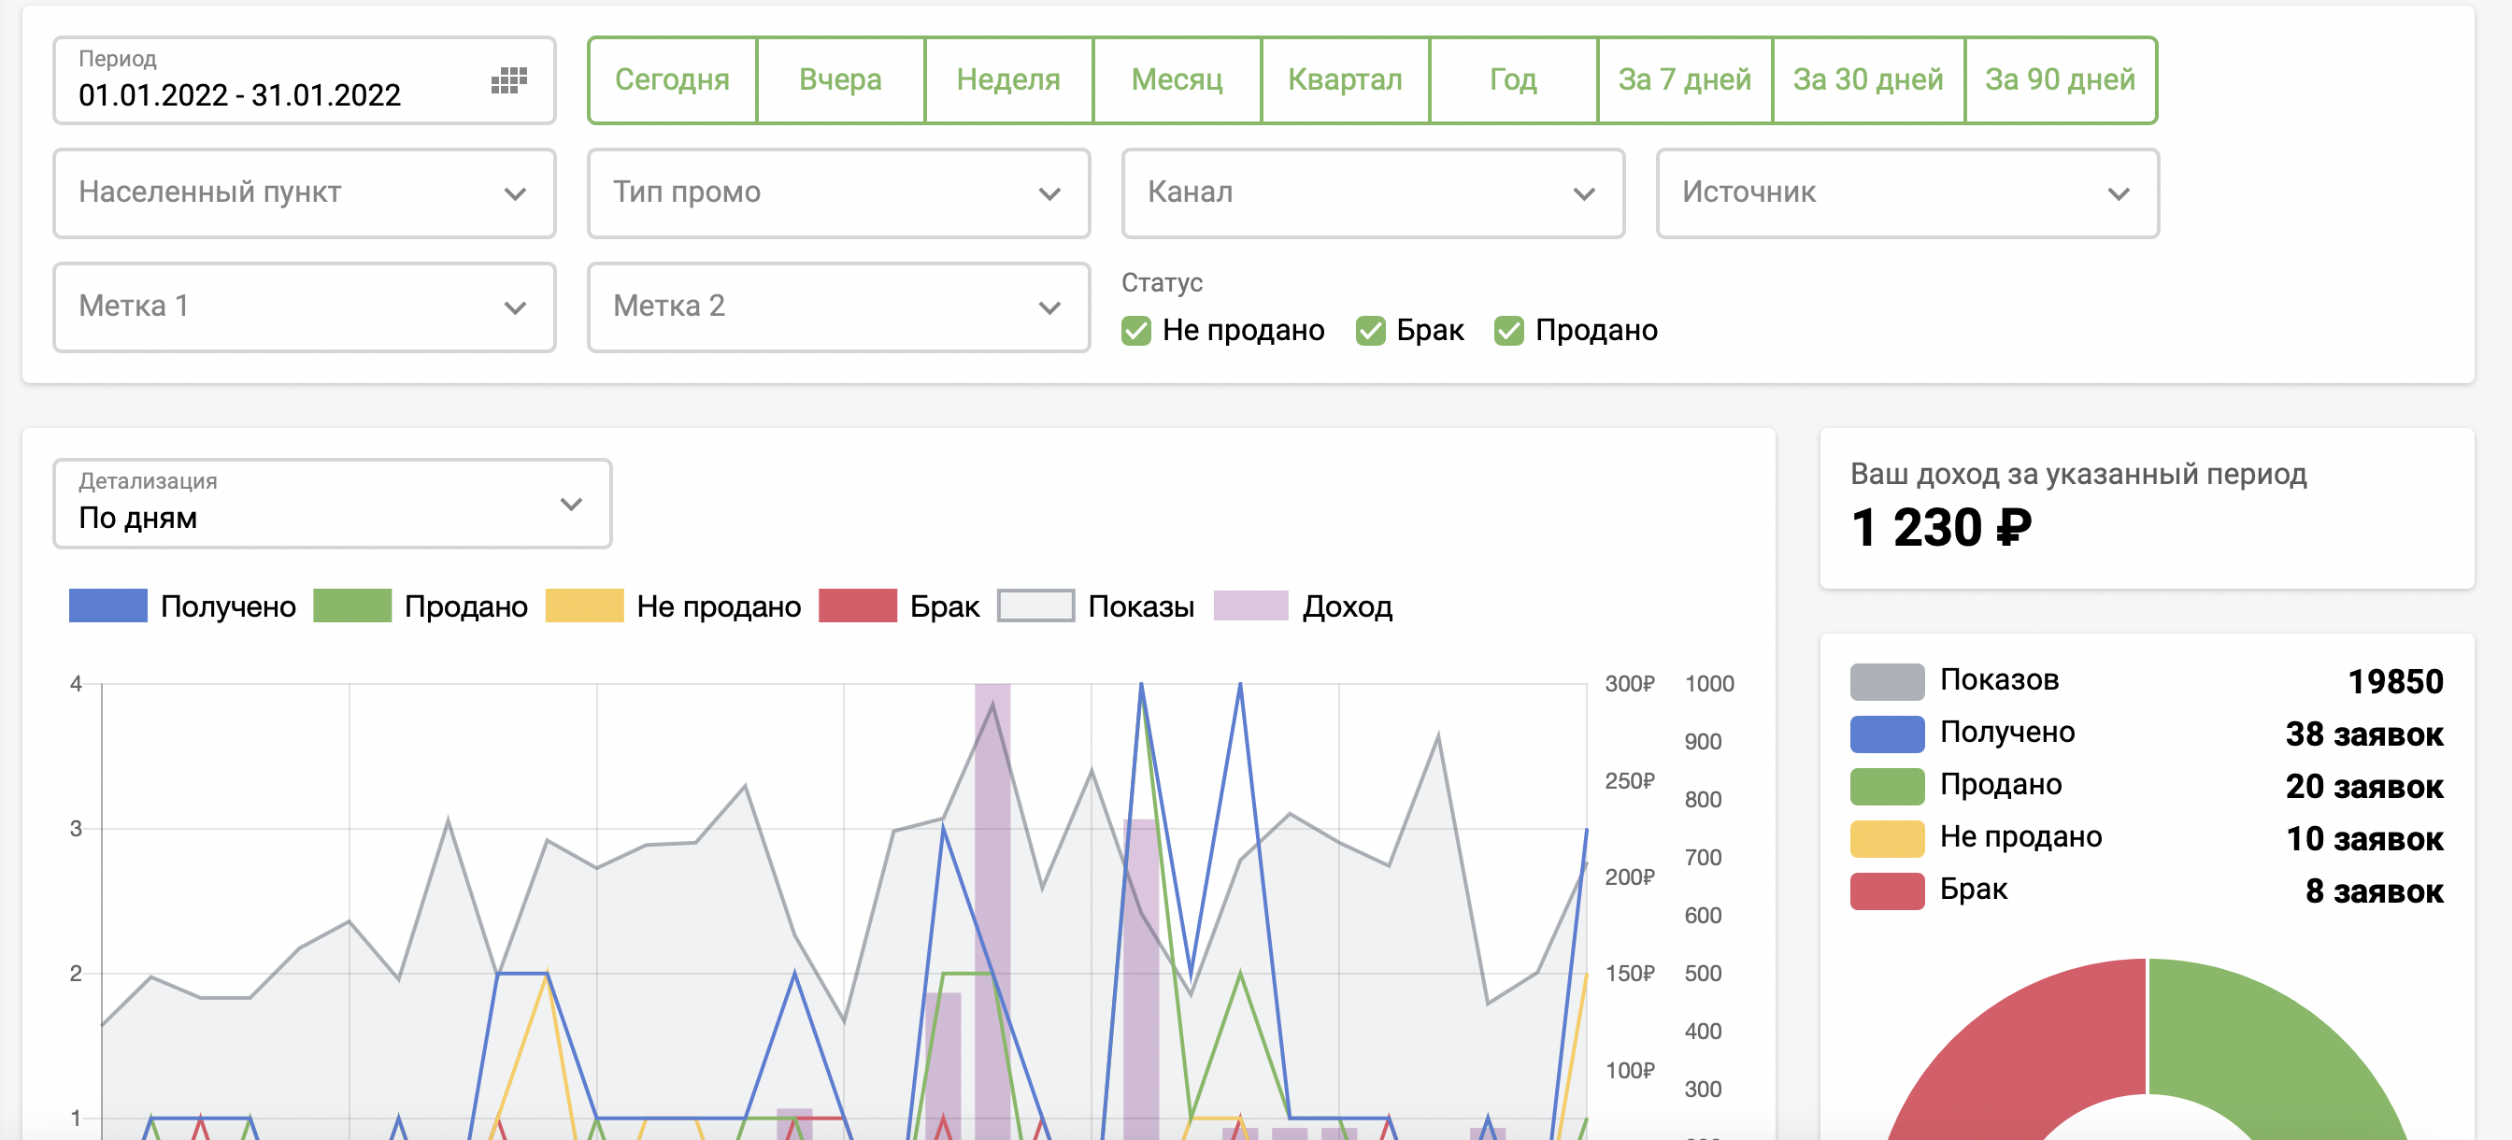Expand the Населенный пункт dropdown
This screenshot has height=1140, width=2512.
click(x=305, y=193)
